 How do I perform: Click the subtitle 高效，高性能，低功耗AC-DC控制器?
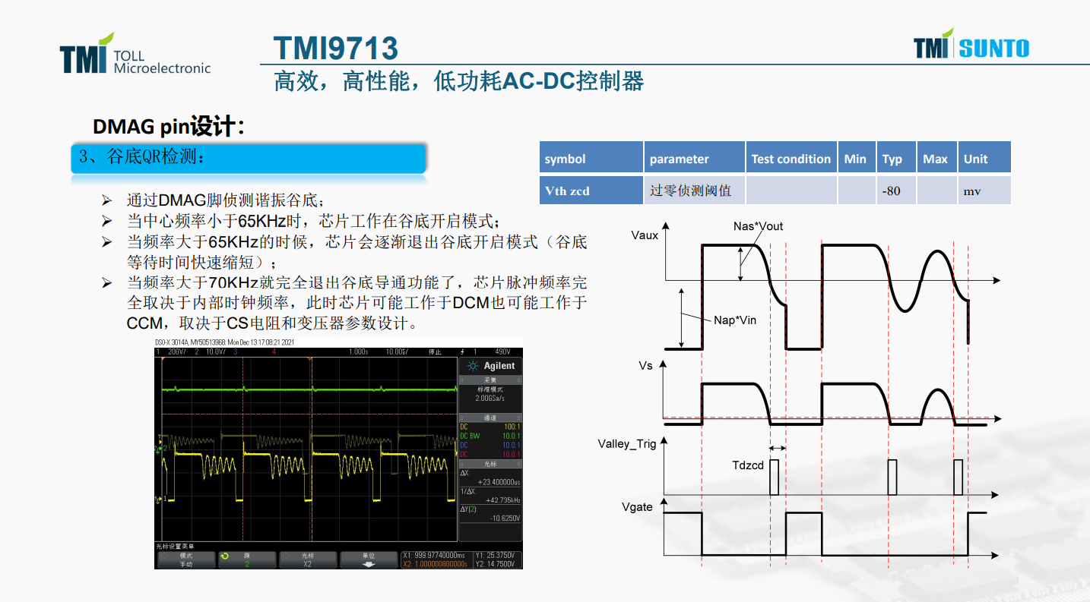pyautogui.click(x=459, y=80)
